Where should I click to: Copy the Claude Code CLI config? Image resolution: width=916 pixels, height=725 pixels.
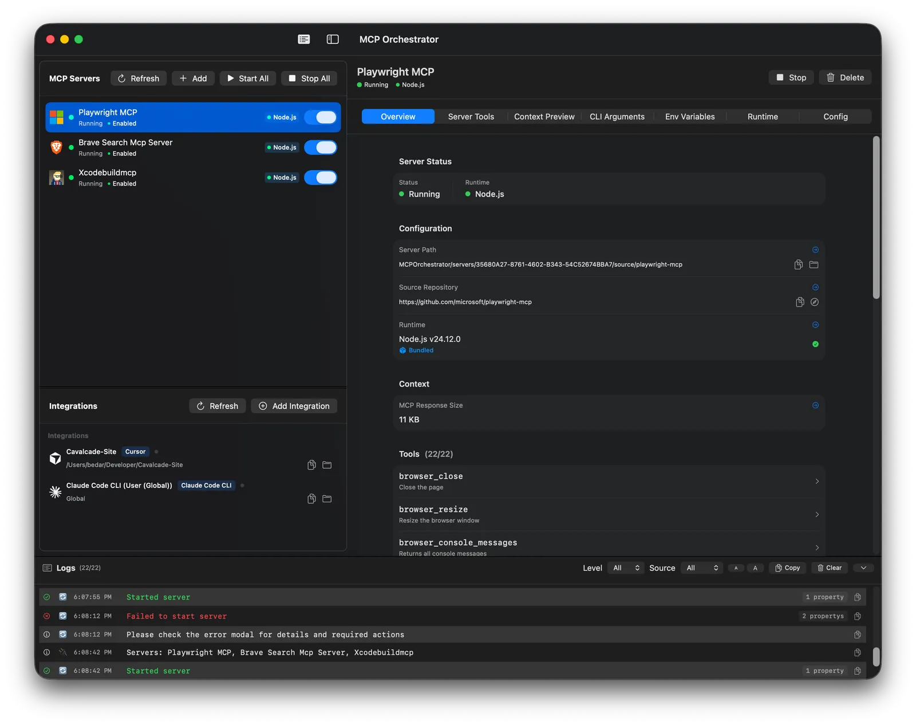coord(311,499)
